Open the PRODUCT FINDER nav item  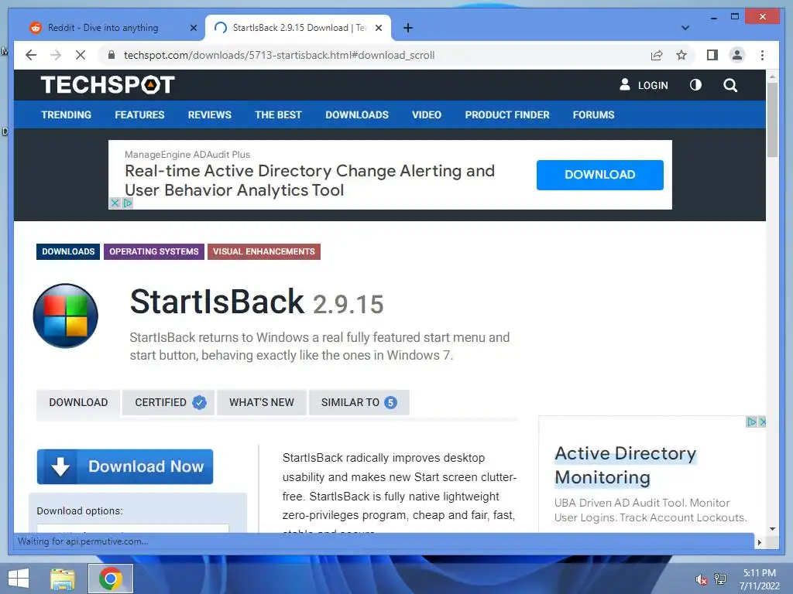(507, 114)
